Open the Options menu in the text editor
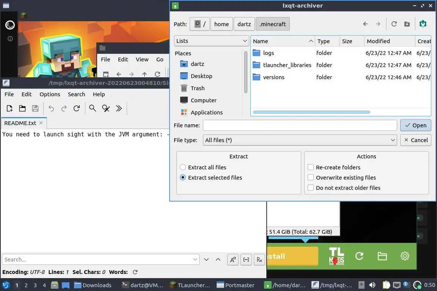437x291 pixels. 50,94
